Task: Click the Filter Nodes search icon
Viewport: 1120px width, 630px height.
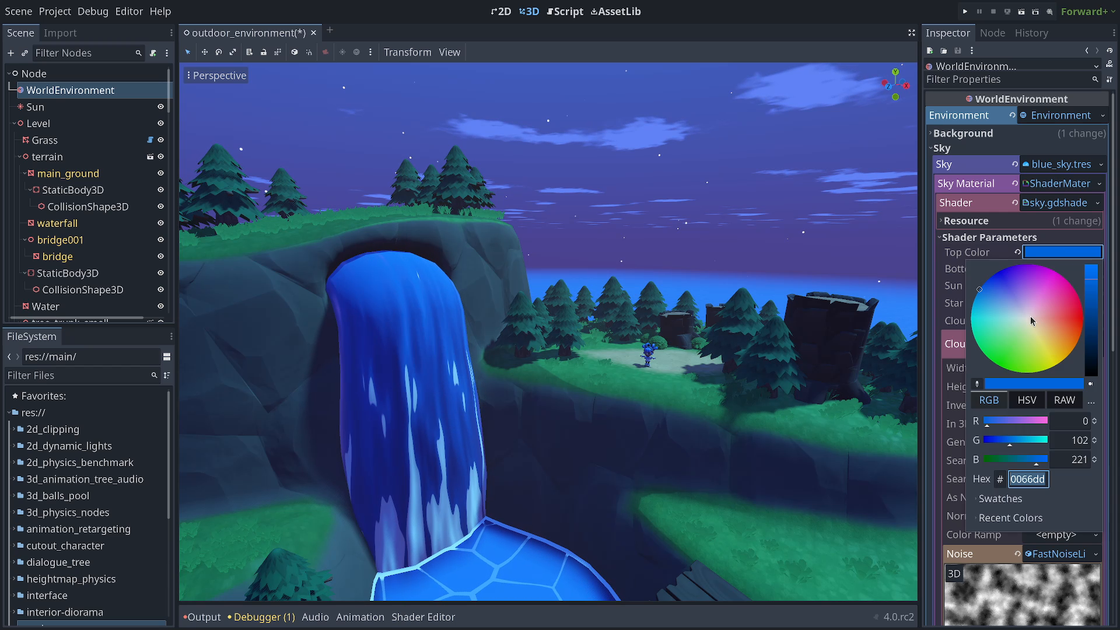Action: [138, 52]
